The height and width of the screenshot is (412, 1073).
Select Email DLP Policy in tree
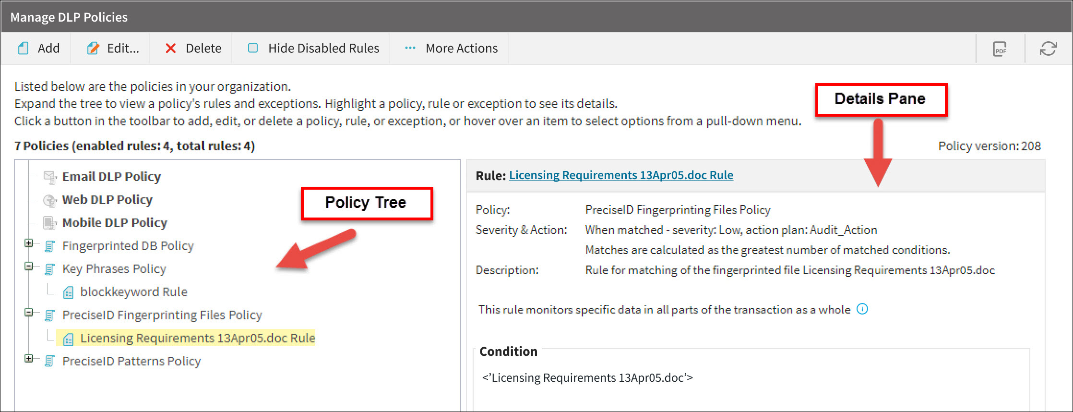pos(111,177)
